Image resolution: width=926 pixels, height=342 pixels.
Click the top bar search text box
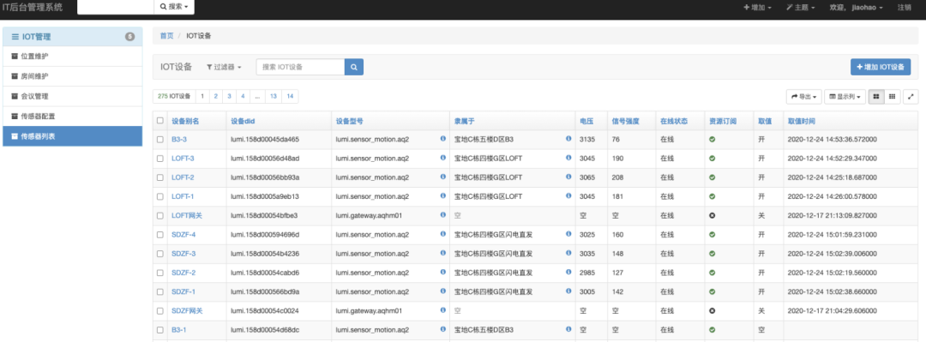pos(116,7)
